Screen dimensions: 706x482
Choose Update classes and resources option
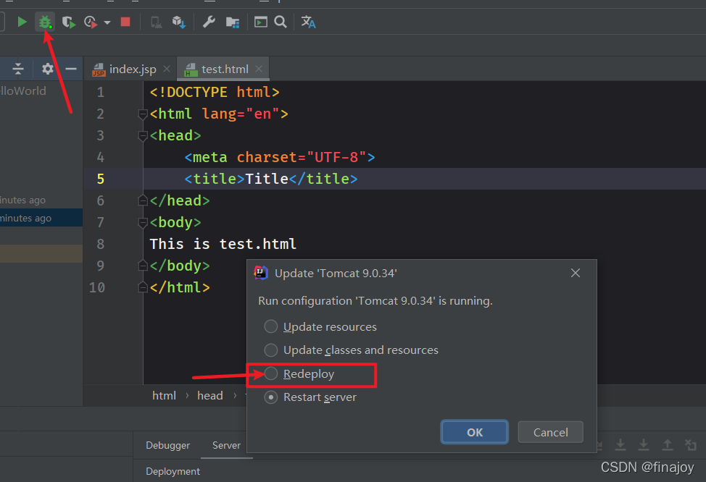pos(270,350)
